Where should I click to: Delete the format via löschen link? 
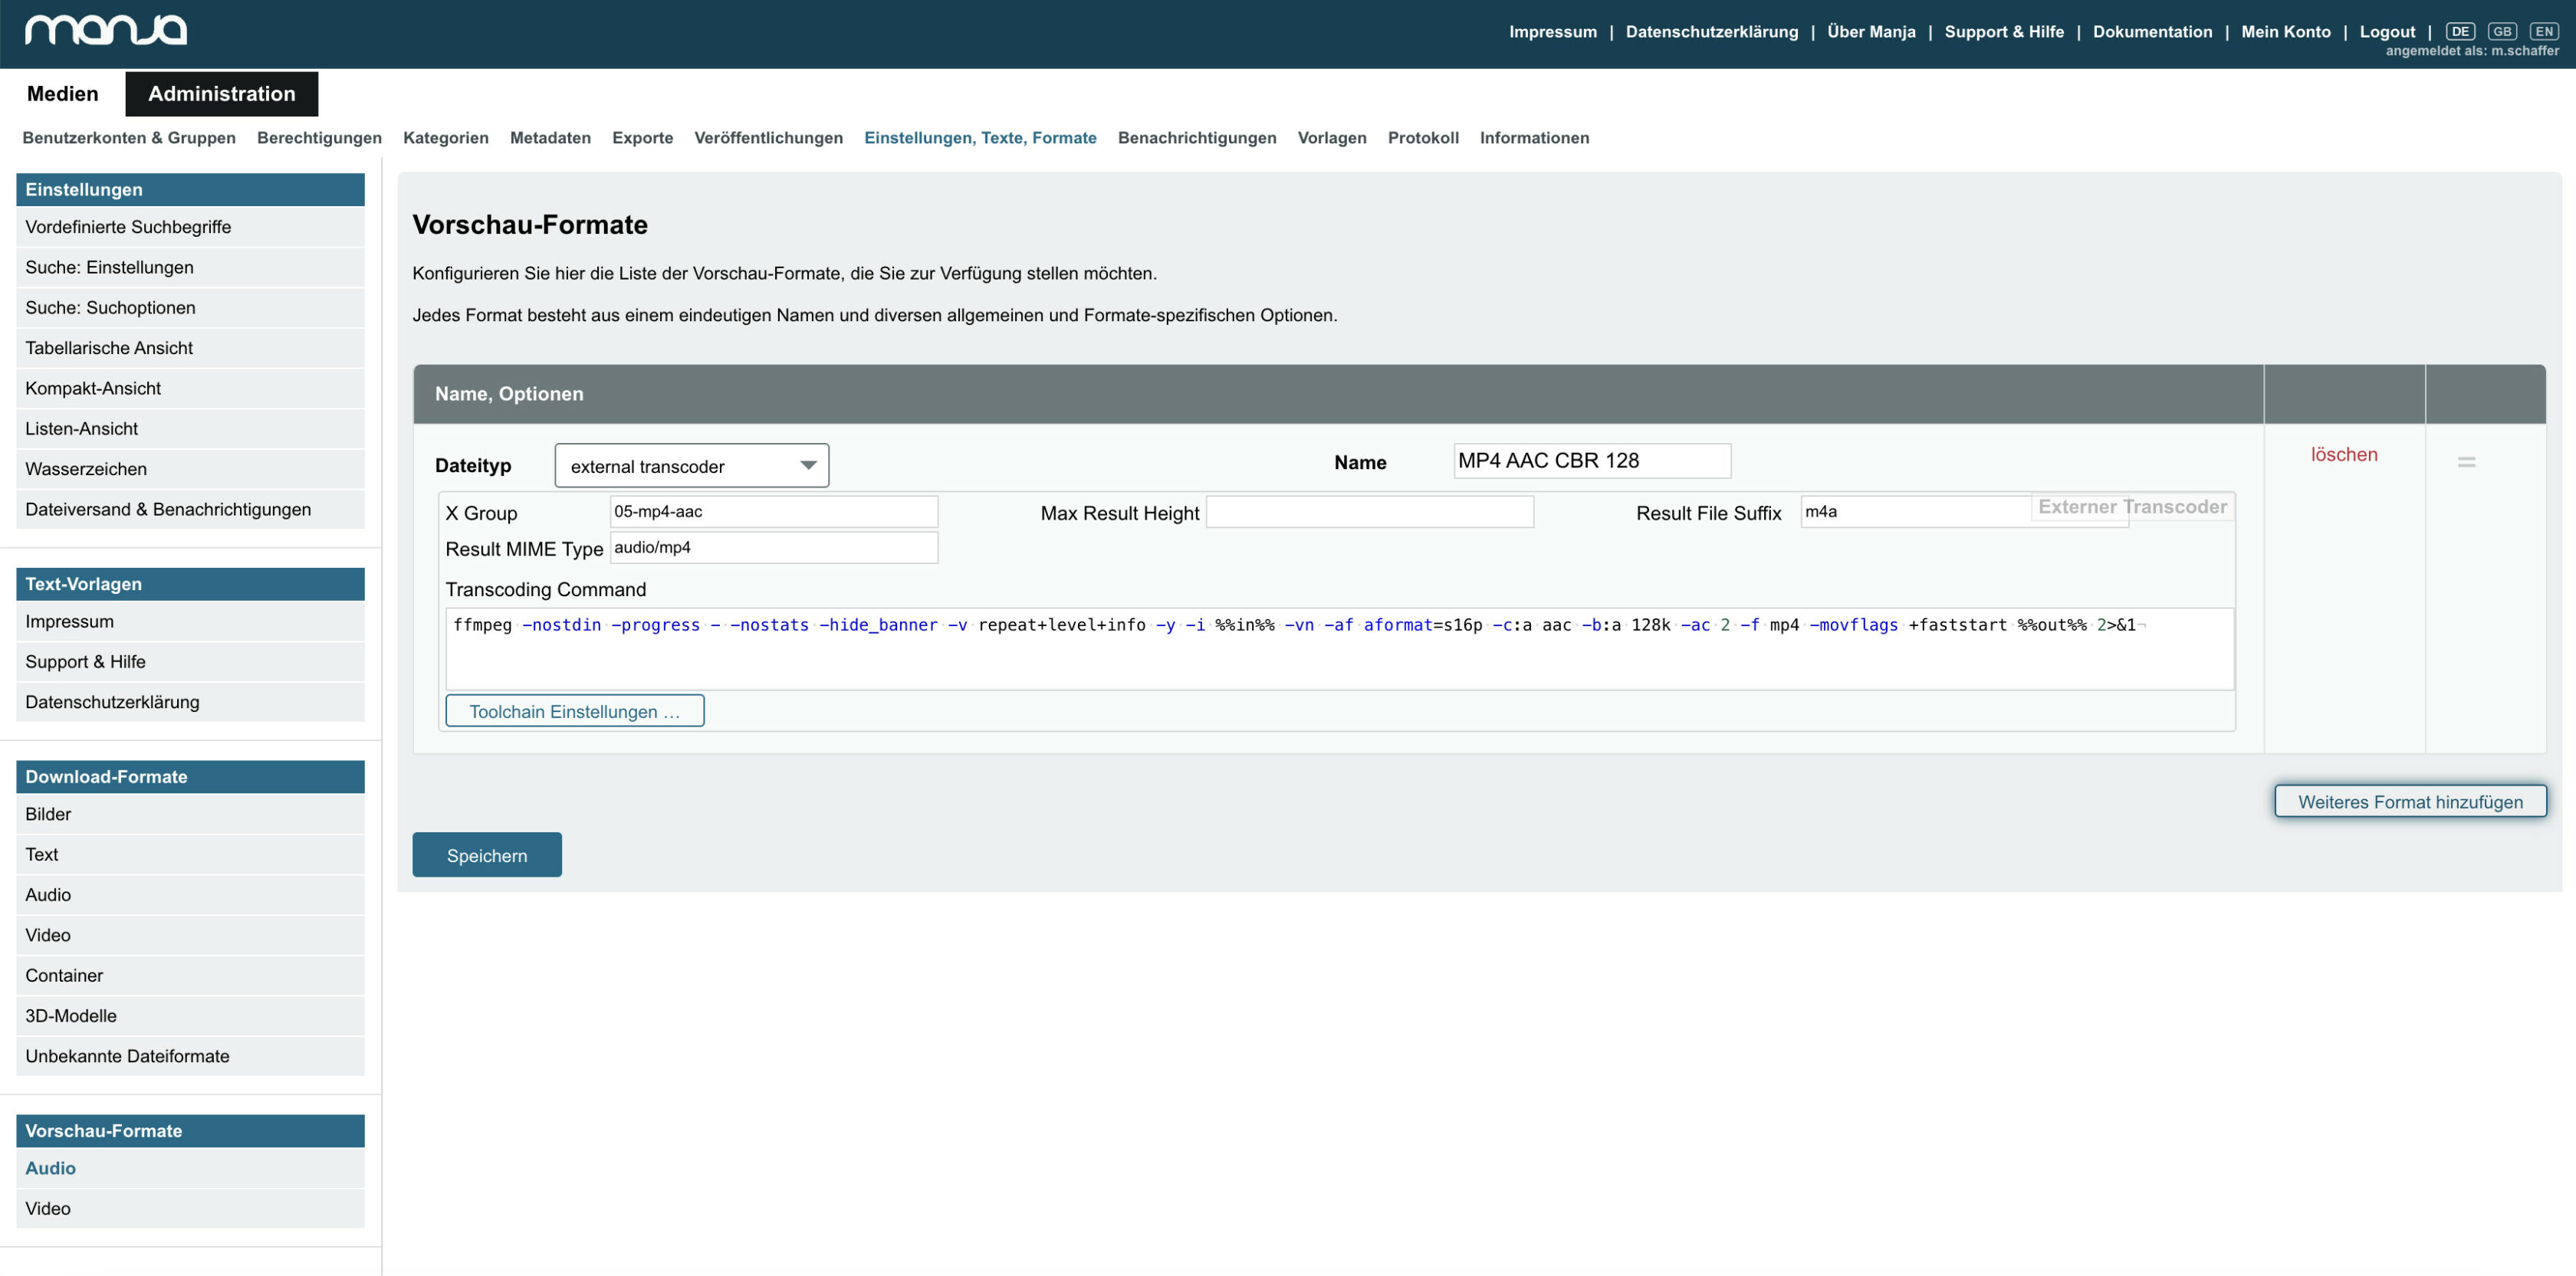(2343, 454)
